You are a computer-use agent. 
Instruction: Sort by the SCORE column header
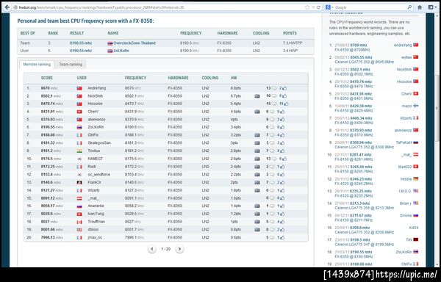[x=47, y=78]
